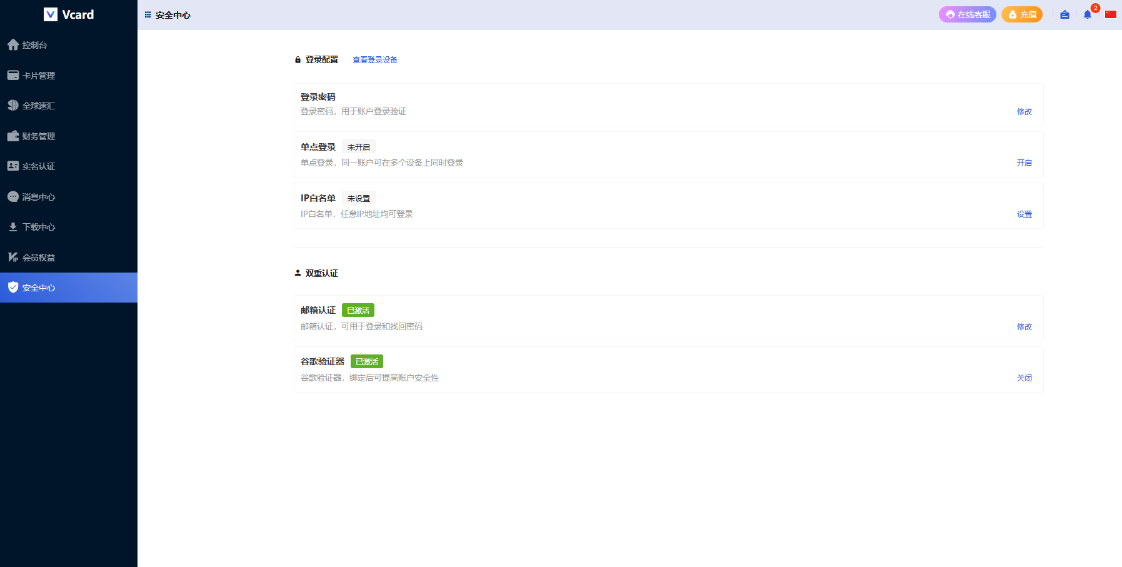The image size is (1122, 567).
Task: Click the 登录配置 section heading
Action: (321, 60)
